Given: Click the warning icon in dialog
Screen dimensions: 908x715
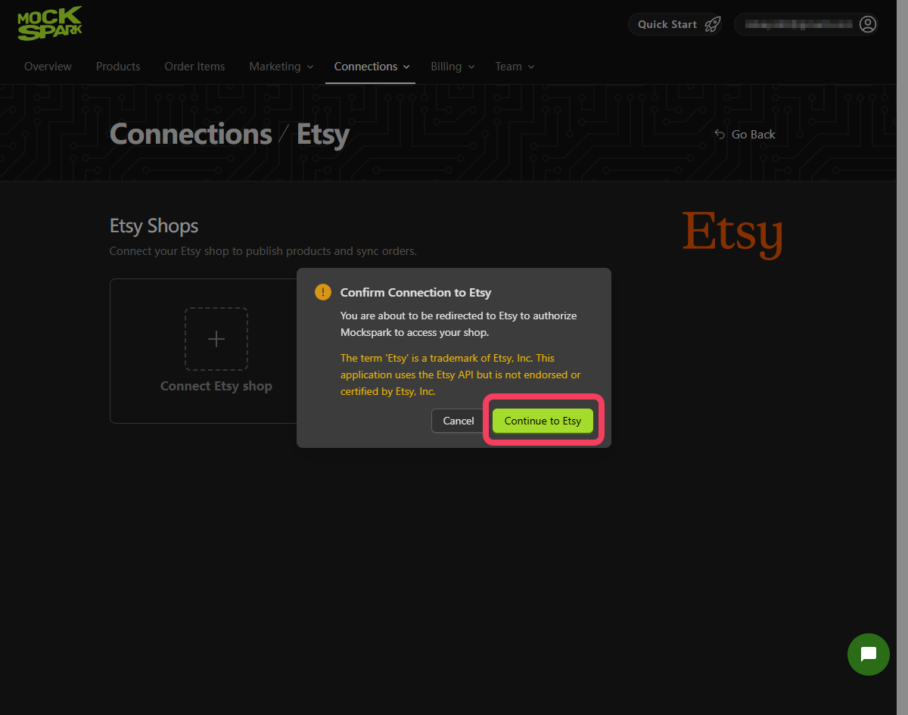Looking at the screenshot, I should click(323, 292).
